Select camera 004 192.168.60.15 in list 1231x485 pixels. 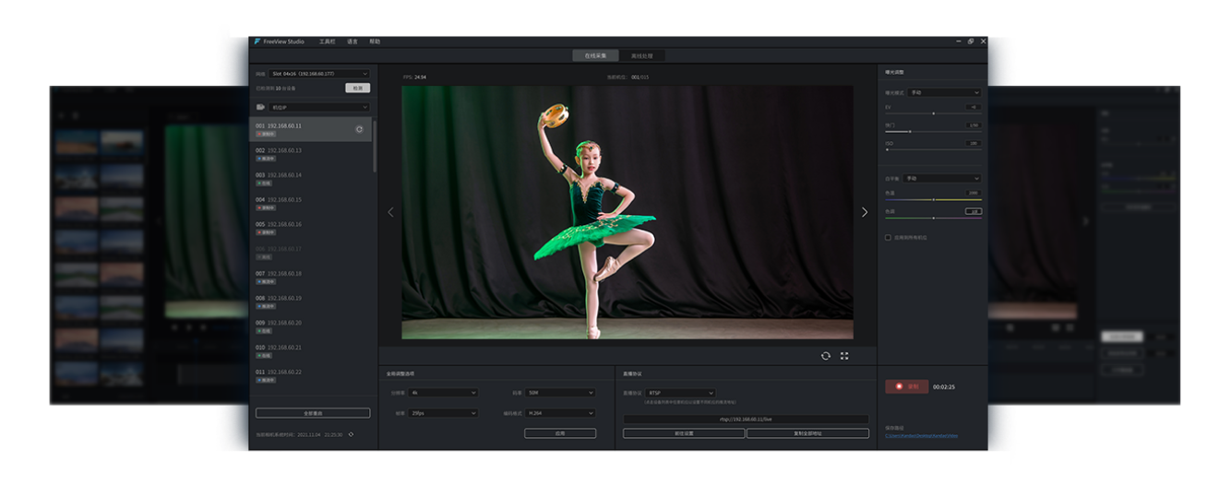coord(284,200)
